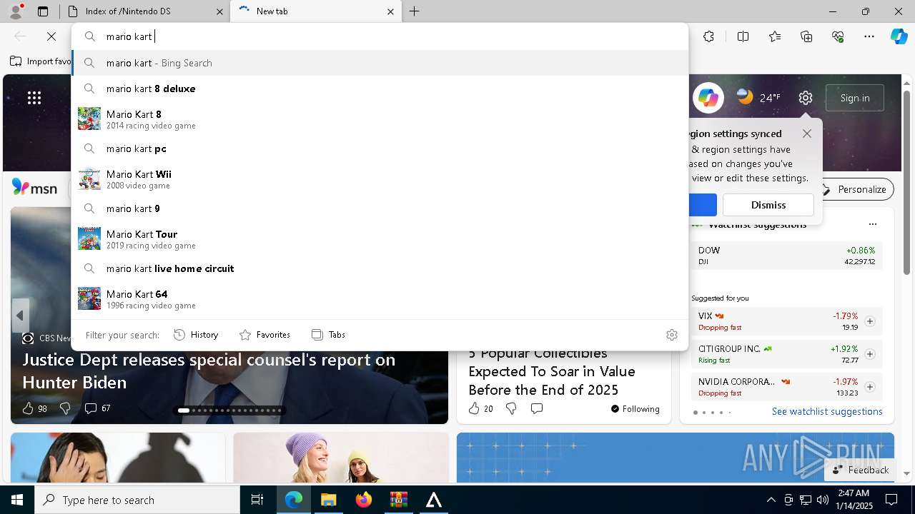Viewport: 915px width, 514px height.
Task: Open Copilot icon on new tab page
Action: [708, 98]
